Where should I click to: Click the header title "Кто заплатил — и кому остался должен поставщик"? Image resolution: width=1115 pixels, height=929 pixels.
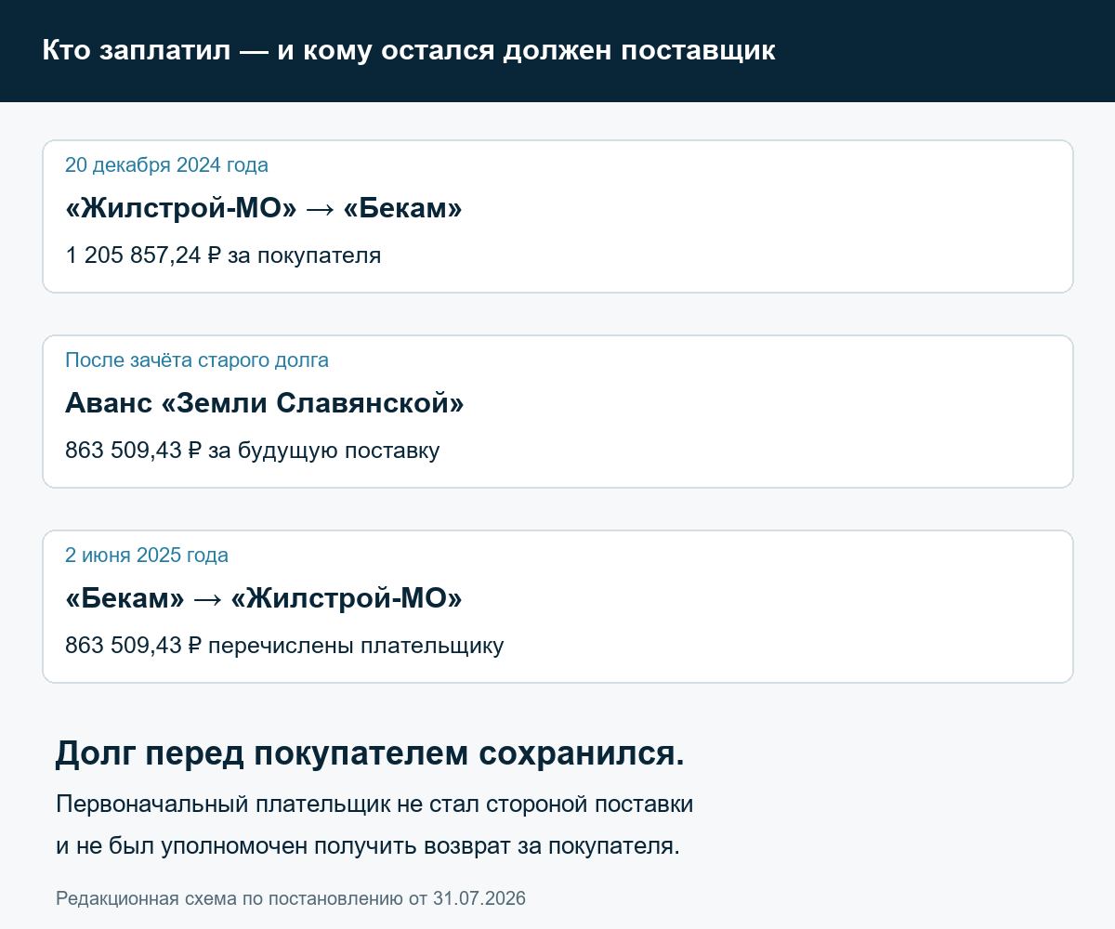point(409,50)
